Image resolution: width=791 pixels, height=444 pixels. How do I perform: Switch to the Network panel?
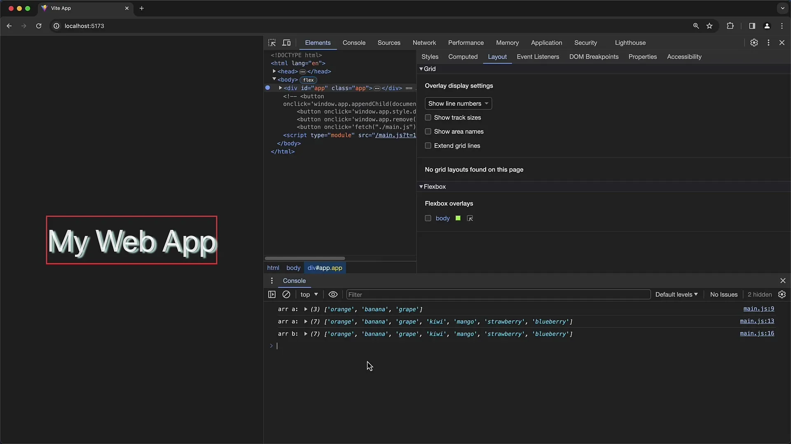pyautogui.click(x=424, y=43)
